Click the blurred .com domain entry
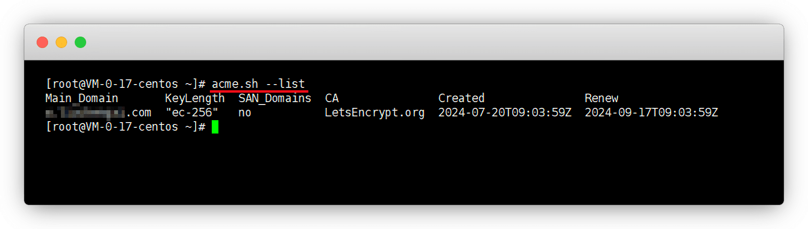 pyautogui.click(x=98, y=113)
